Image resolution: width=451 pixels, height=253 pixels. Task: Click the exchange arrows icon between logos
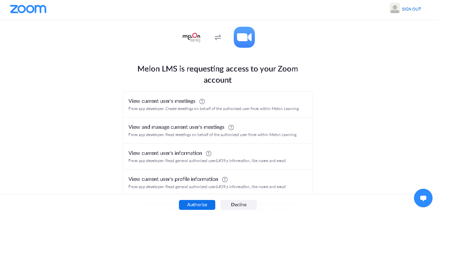218,38
